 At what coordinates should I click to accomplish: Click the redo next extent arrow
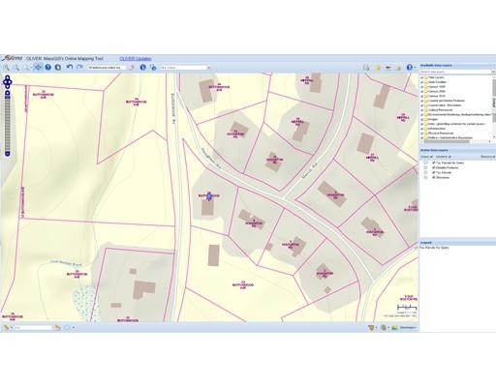pyautogui.click(x=79, y=67)
